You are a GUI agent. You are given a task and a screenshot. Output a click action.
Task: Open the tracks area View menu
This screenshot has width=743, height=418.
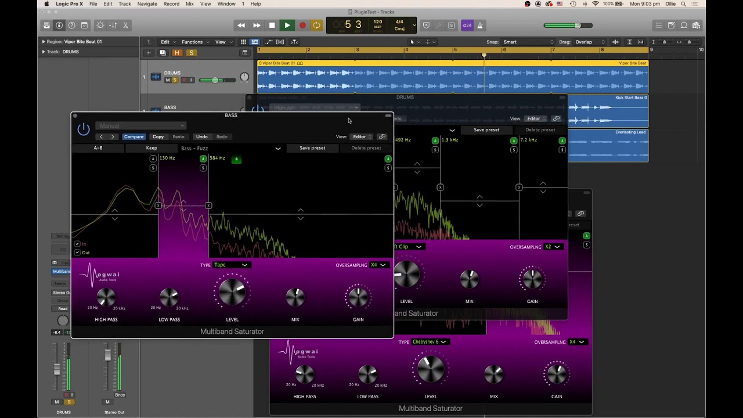click(223, 42)
